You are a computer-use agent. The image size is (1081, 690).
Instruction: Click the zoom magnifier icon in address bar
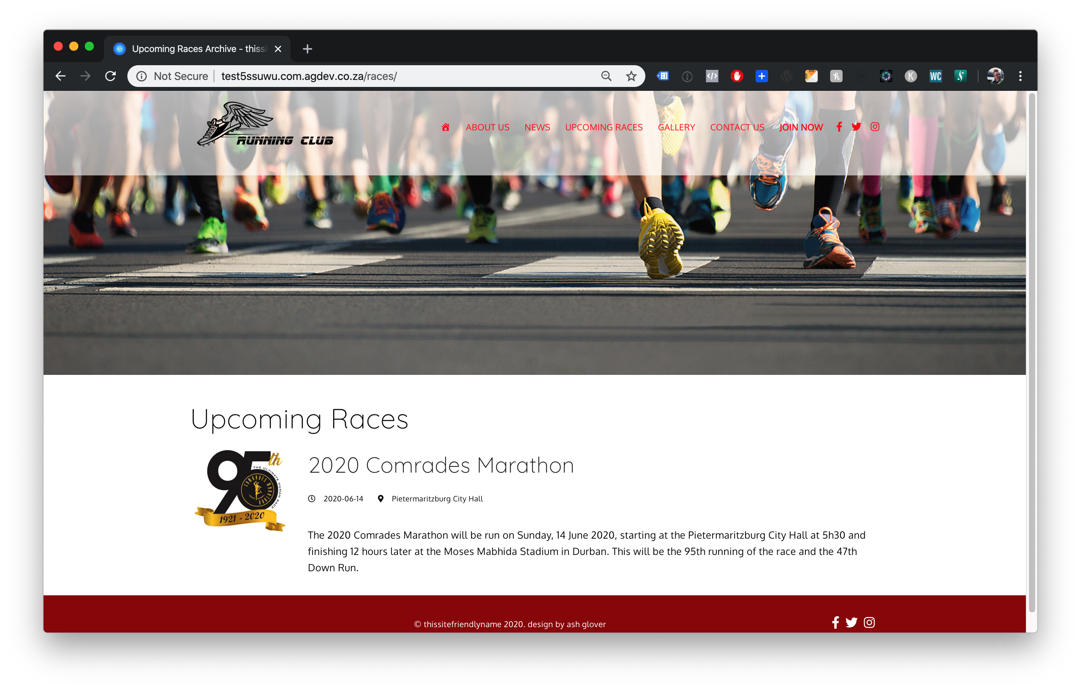[x=606, y=76]
